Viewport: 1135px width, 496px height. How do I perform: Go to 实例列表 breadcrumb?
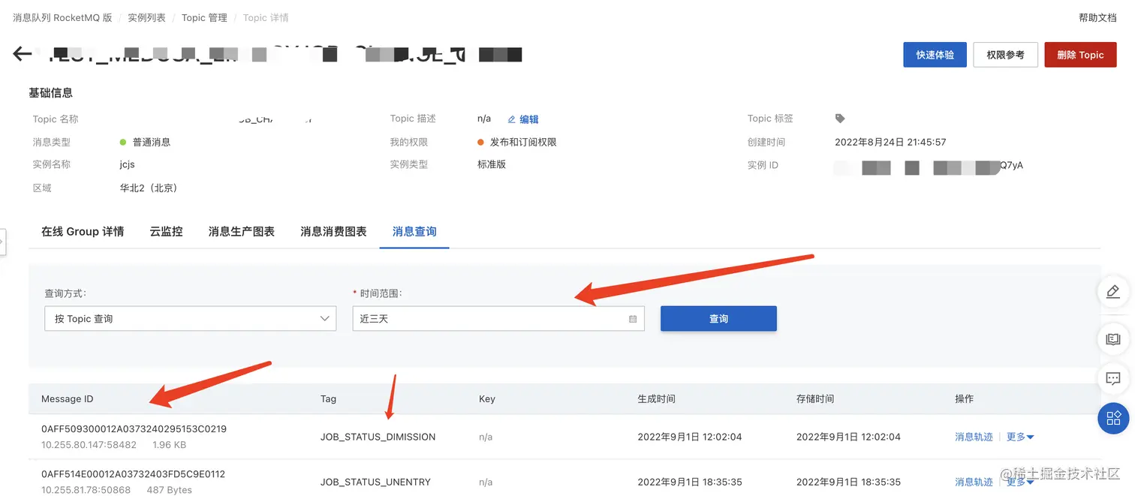[x=146, y=17]
